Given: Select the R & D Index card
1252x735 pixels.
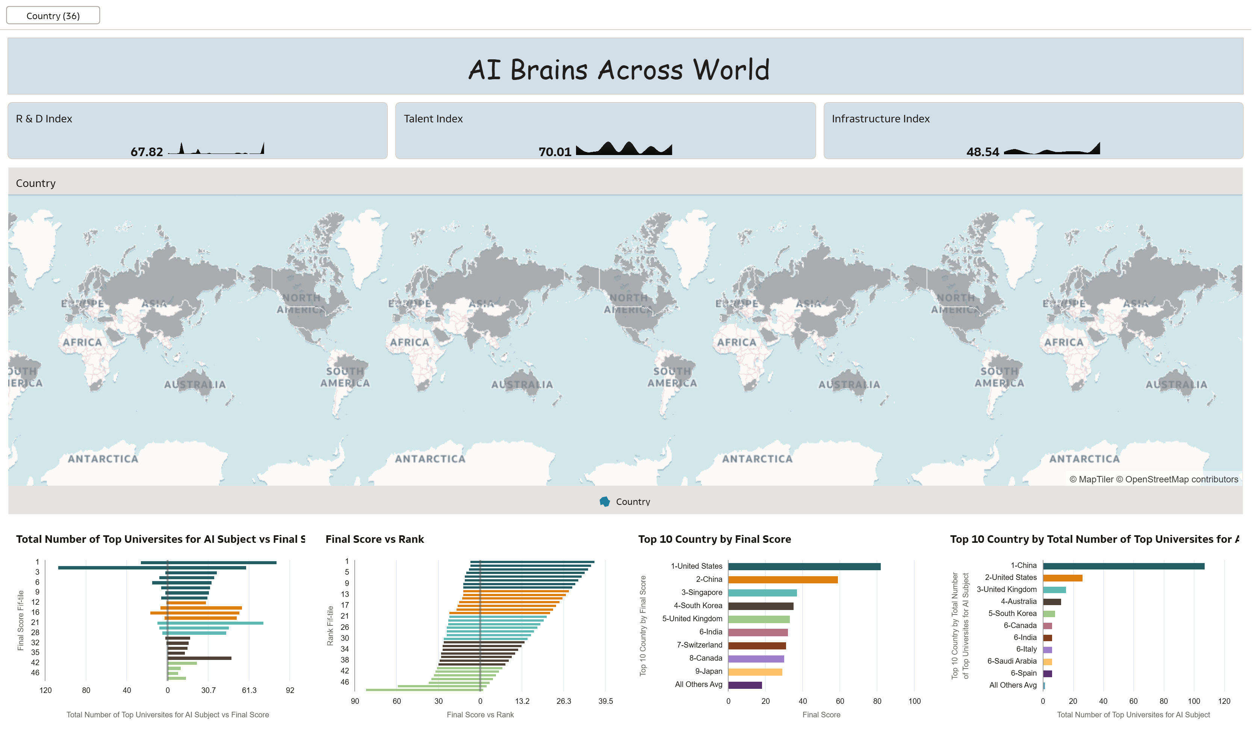Looking at the screenshot, I should [x=197, y=131].
